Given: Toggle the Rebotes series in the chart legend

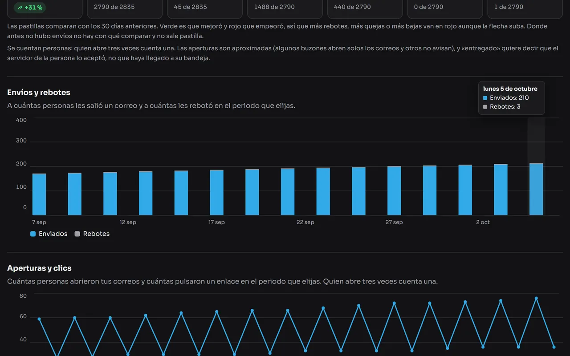Looking at the screenshot, I should tap(92, 234).
